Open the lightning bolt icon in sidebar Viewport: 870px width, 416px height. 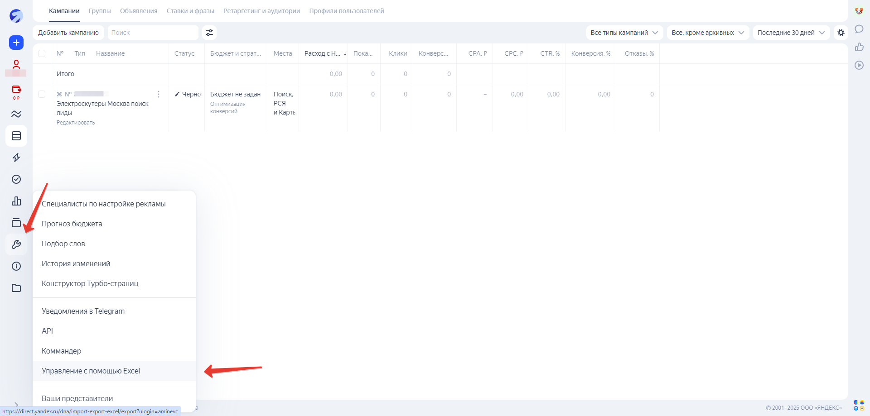[x=16, y=158]
